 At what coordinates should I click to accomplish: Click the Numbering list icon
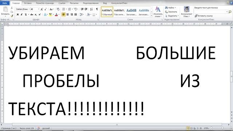pos(70,9)
